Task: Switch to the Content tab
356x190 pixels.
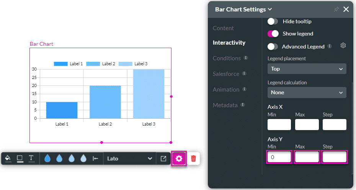Action: [223, 28]
